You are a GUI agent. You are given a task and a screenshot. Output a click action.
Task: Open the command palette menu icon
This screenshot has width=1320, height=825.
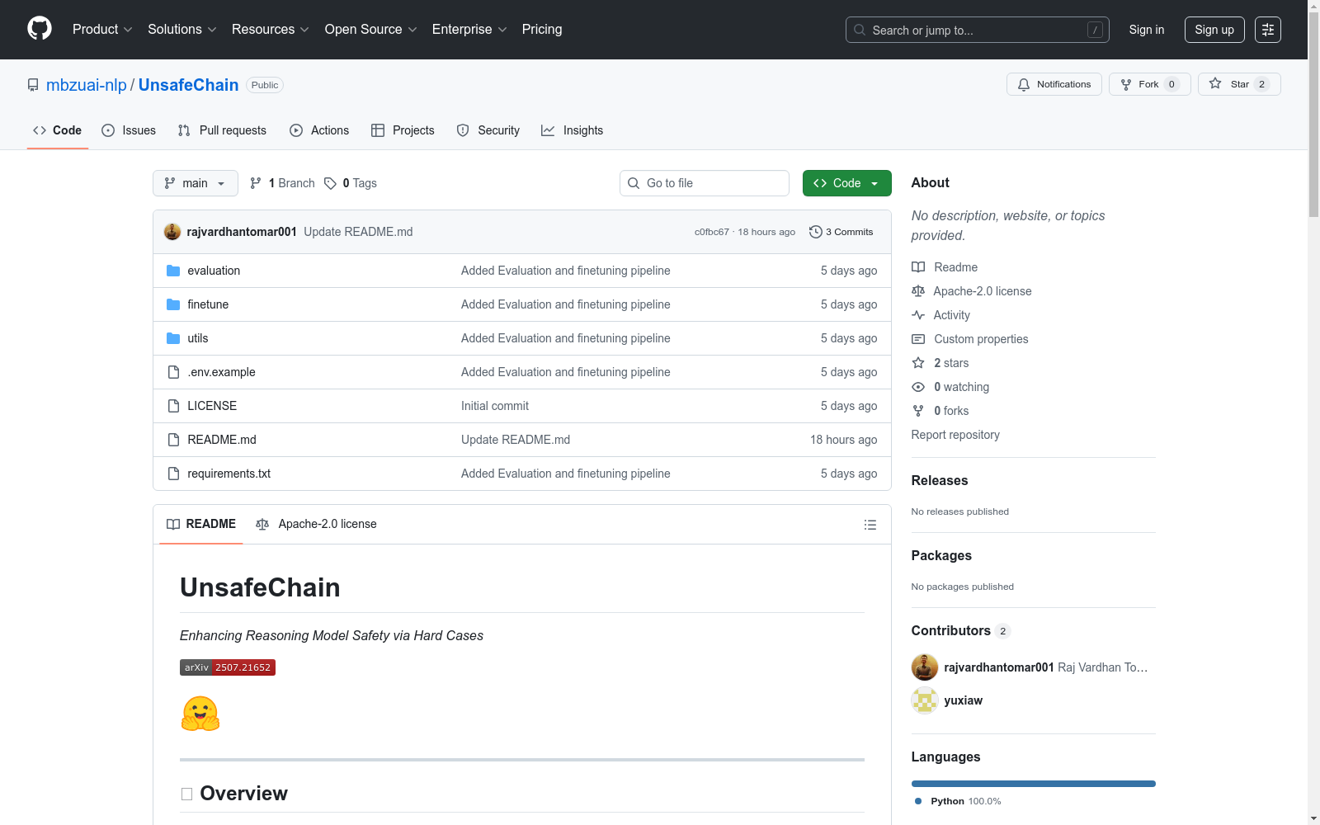point(1268,30)
